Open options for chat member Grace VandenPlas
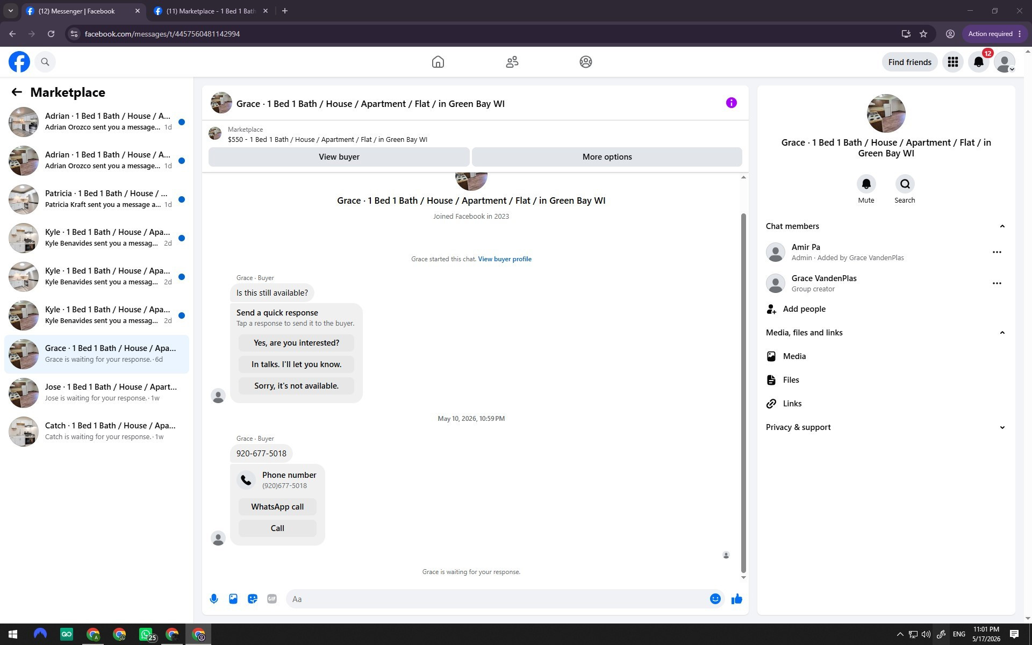Image resolution: width=1032 pixels, height=645 pixels. pyautogui.click(x=997, y=283)
